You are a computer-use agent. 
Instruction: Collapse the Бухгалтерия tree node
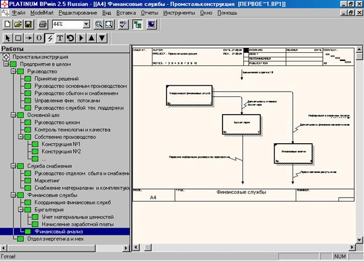[20, 210]
